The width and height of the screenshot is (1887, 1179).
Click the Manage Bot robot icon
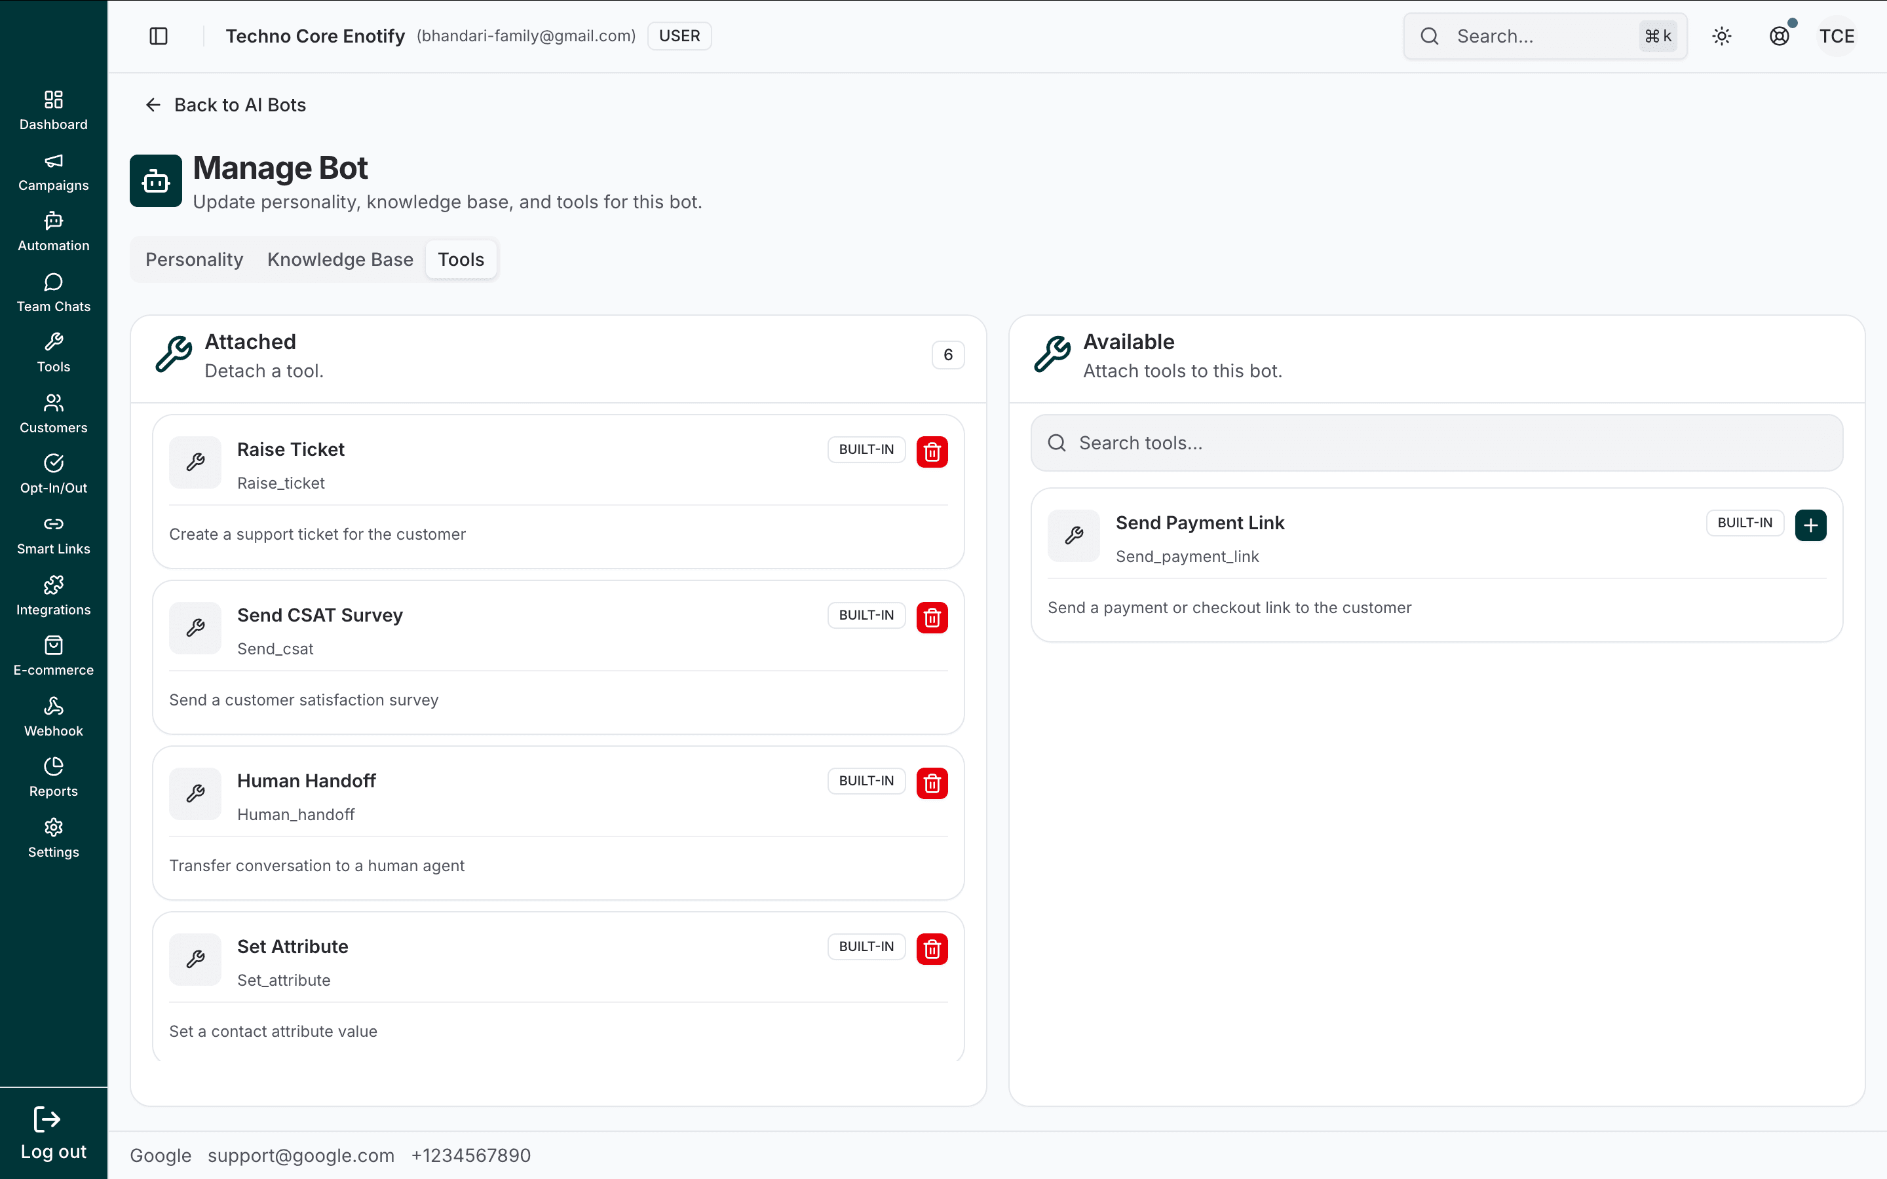click(x=156, y=181)
